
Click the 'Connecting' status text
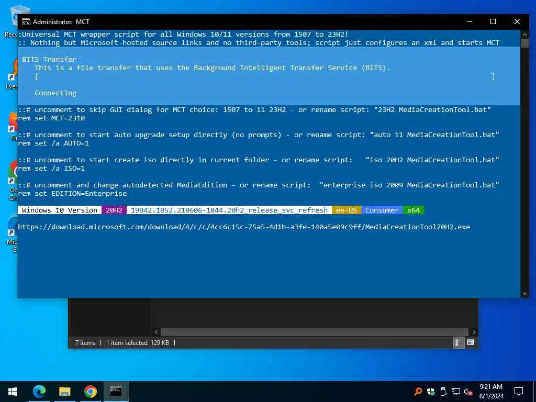tap(55, 93)
